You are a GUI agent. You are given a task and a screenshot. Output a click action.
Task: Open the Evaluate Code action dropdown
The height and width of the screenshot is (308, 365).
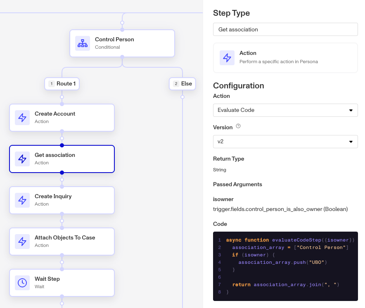click(285, 110)
